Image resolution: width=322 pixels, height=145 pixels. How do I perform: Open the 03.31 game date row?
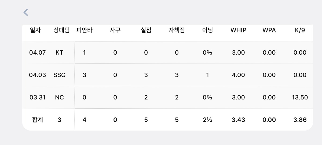pyautogui.click(x=37, y=97)
